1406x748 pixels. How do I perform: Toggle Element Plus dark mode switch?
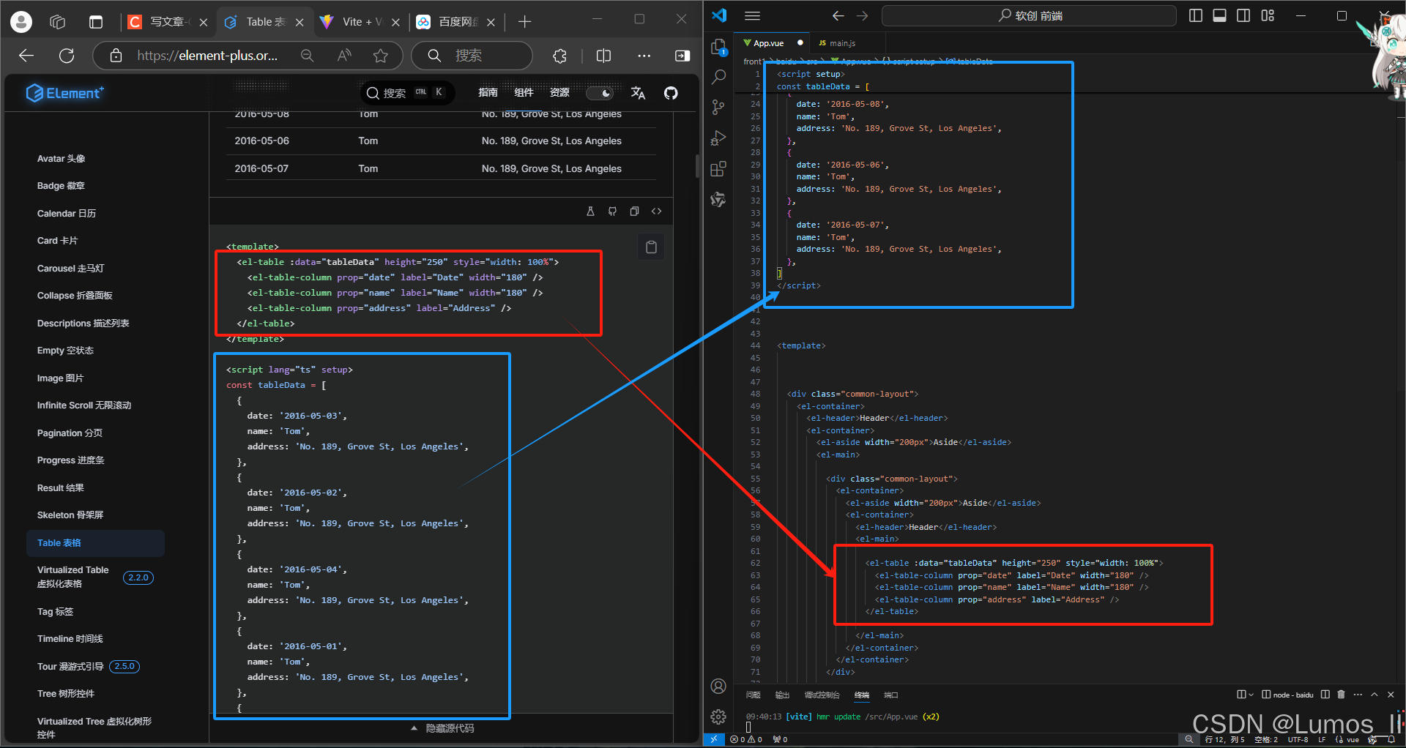[x=600, y=93]
